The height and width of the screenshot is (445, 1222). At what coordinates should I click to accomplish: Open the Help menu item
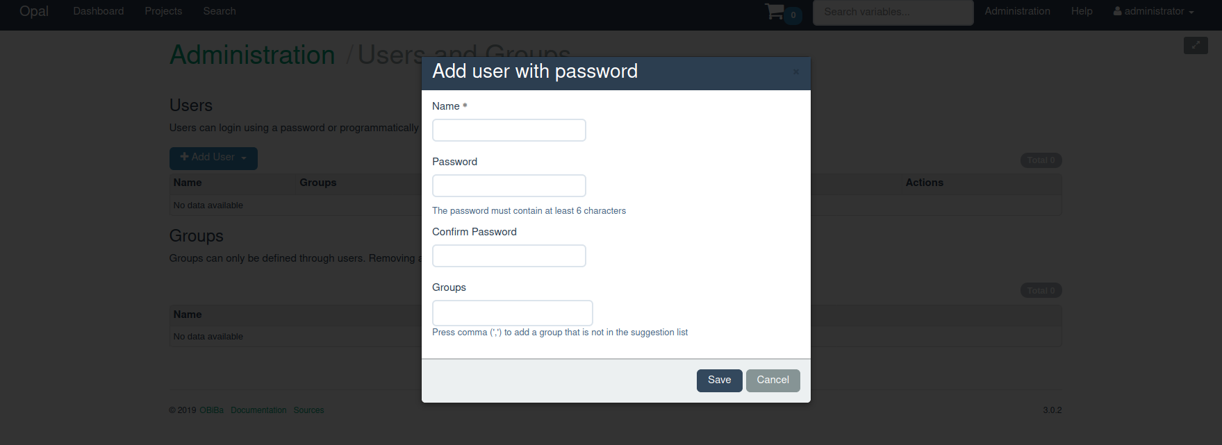1082,11
